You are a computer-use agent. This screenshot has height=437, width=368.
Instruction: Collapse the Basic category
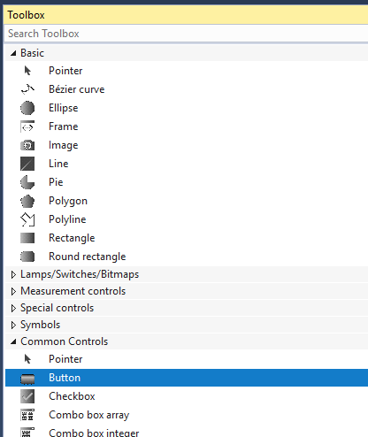(13, 53)
